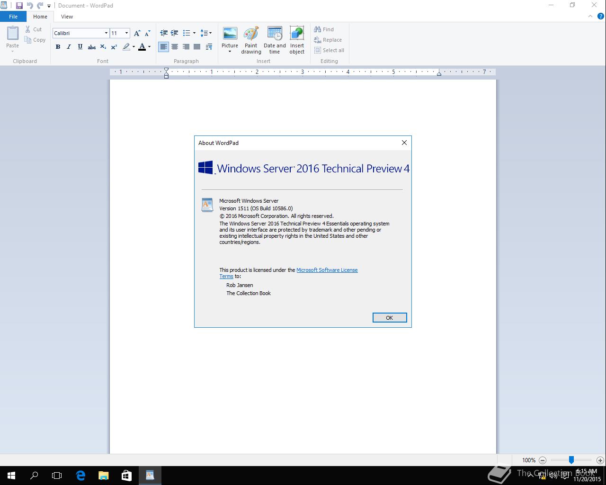606x485 pixels.
Task: Click the Save icon in quick access toolbar
Action: pos(19,6)
